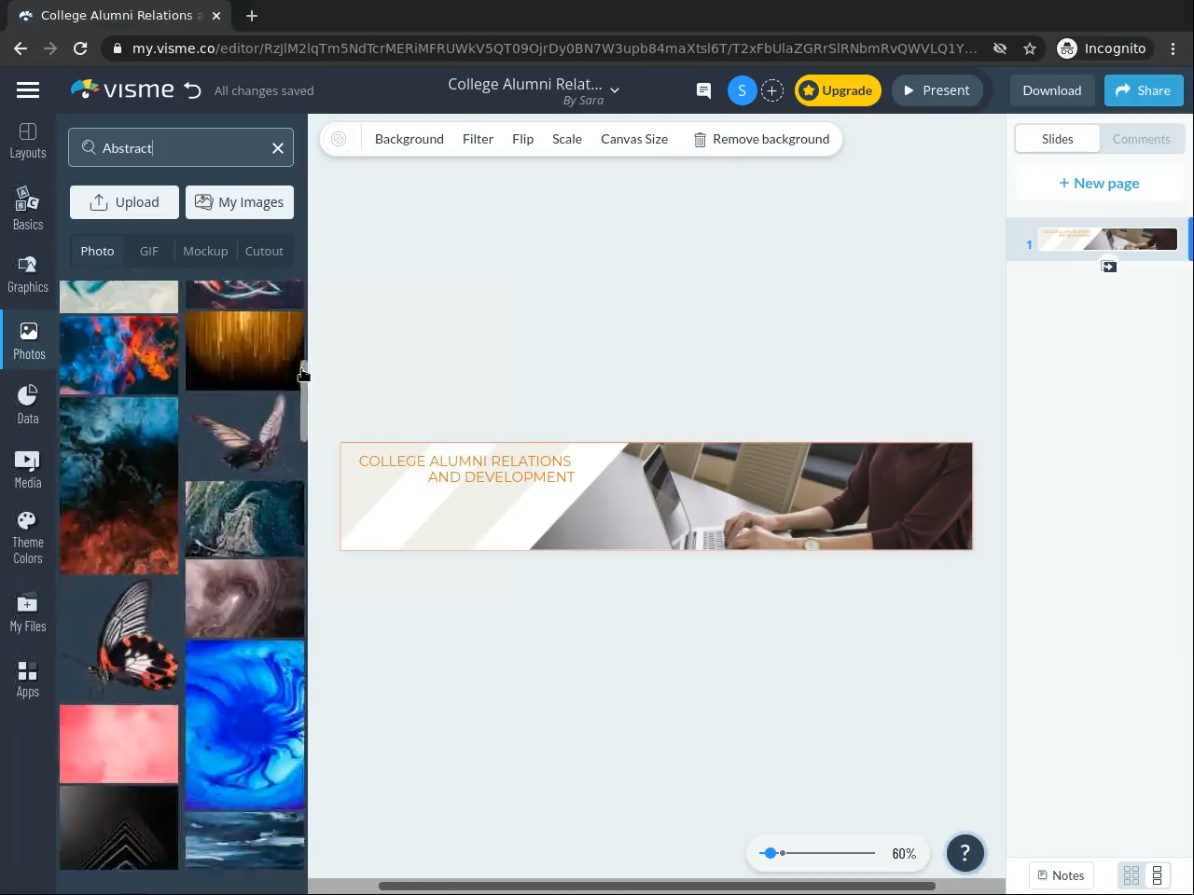
Task: Add a New page
Action: pyautogui.click(x=1099, y=184)
